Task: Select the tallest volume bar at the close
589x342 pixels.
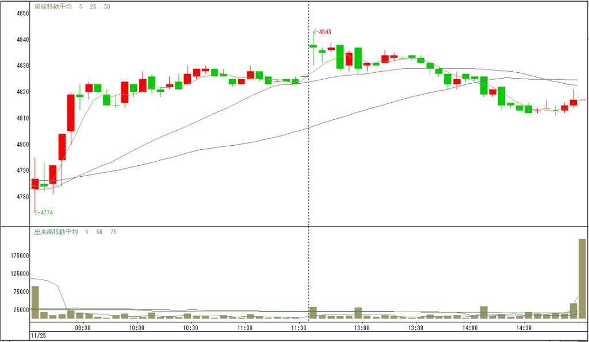Action: 582,279
